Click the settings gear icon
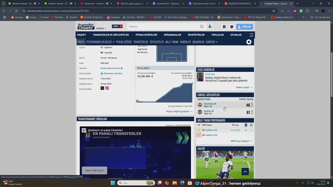333x187 pixels. 249,42
